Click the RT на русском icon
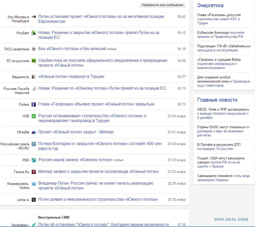The width and height of the screenshot is (255, 227). point(34,61)
